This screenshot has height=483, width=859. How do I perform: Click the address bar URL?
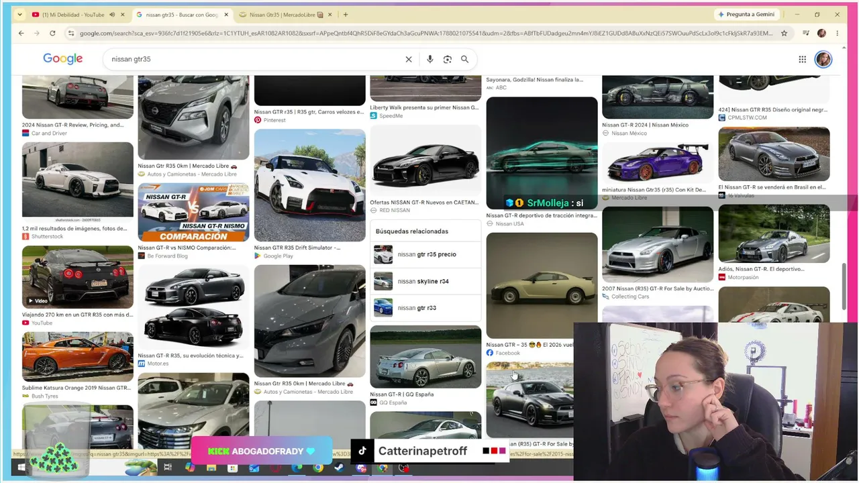click(426, 33)
